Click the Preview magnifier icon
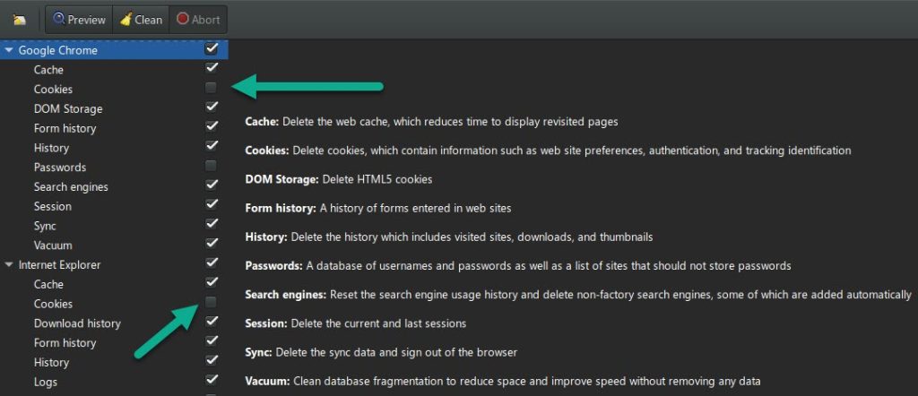The width and height of the screenshot is (918, 396). (58, 19)
